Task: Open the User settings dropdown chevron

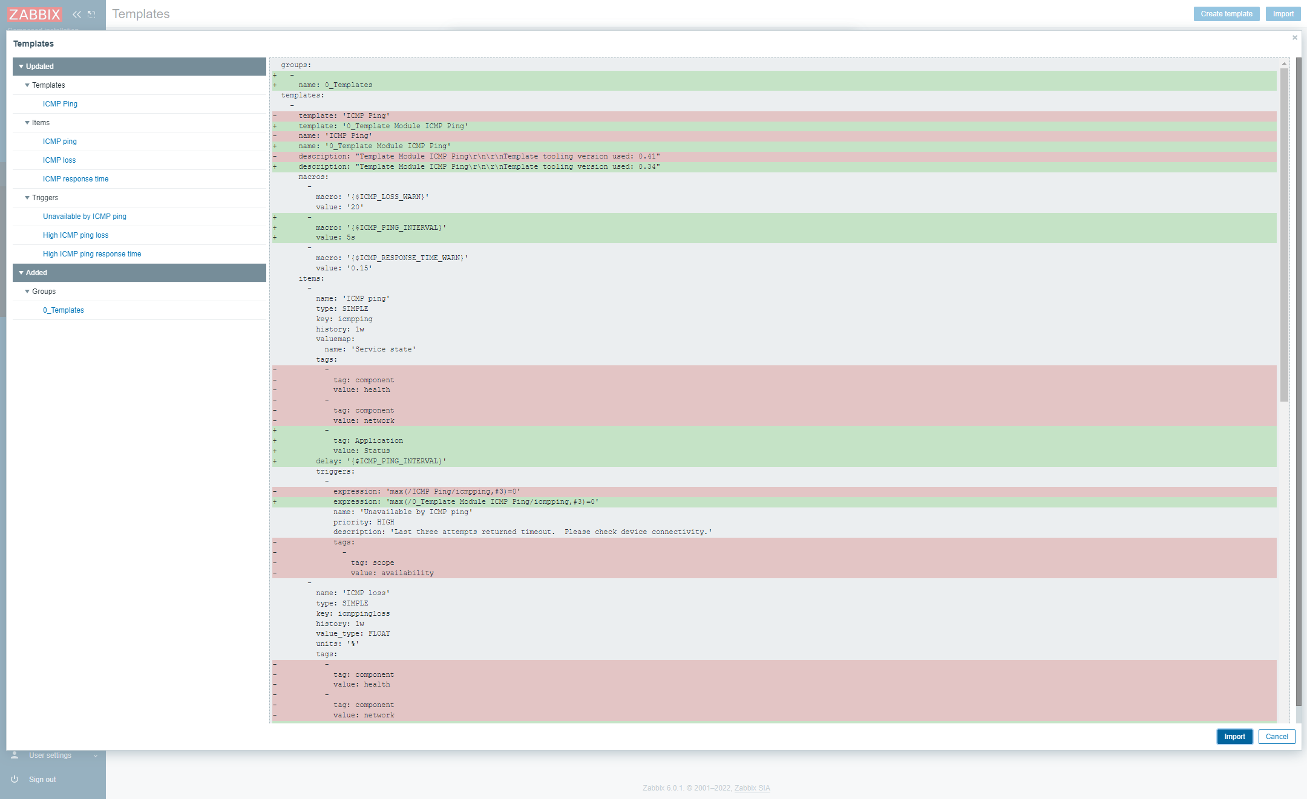Action: tap(95, 755)
